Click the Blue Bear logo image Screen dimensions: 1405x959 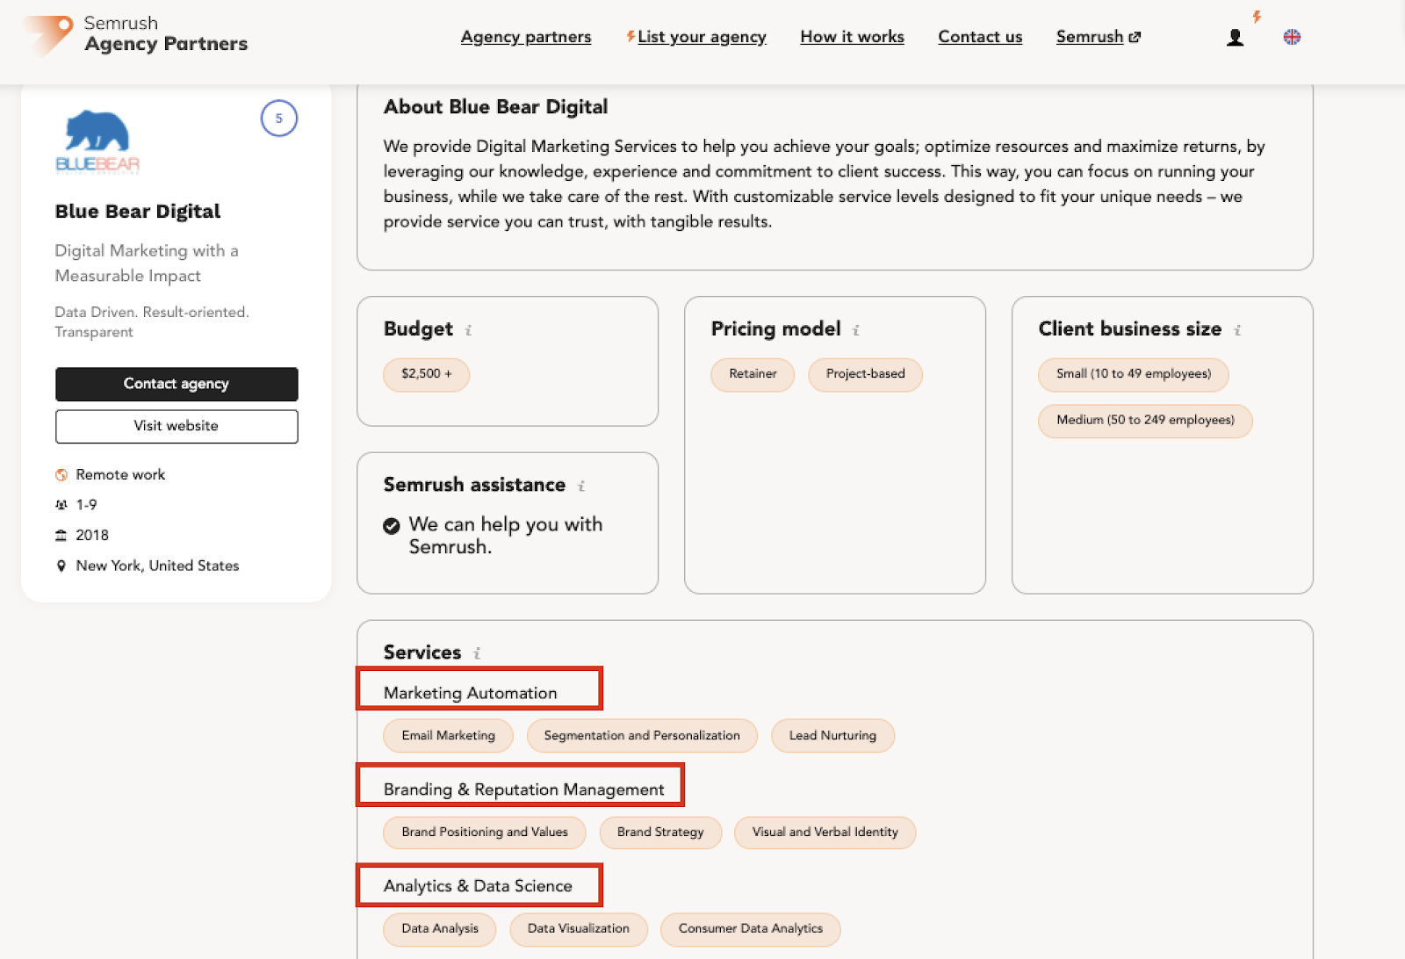click(97, 141)
